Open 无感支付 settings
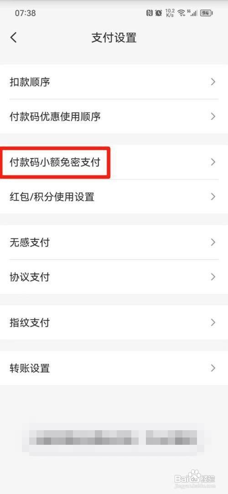This screenshot has width=228, height=494. 114,242
